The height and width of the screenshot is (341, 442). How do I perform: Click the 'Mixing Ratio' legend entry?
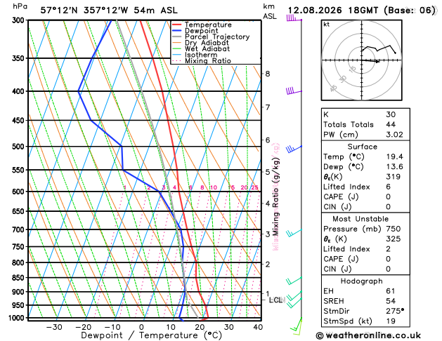[x=208, y=61]
